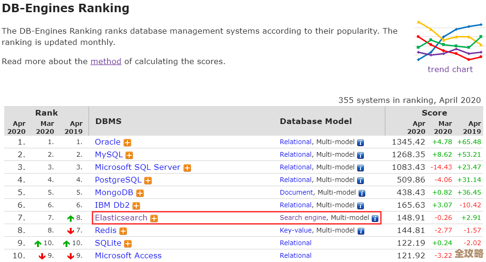Expand the plus icon next to Redis

click(123, 231)
